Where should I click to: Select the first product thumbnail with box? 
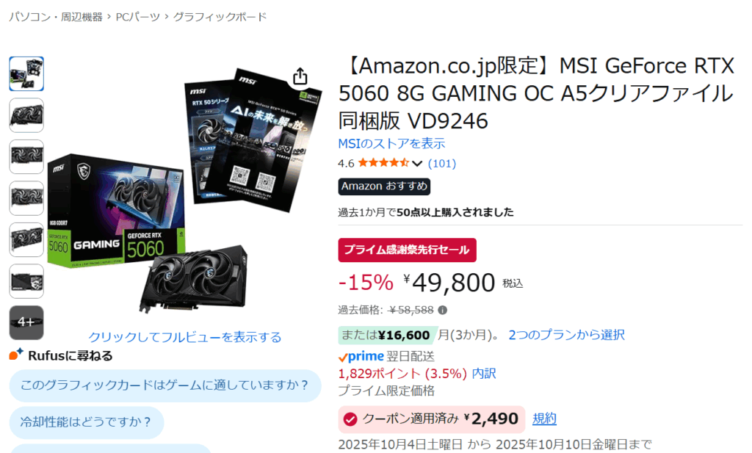[x=26, y=74]
